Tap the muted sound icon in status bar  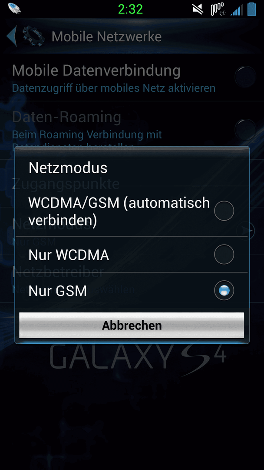click(x=198, y=9)
